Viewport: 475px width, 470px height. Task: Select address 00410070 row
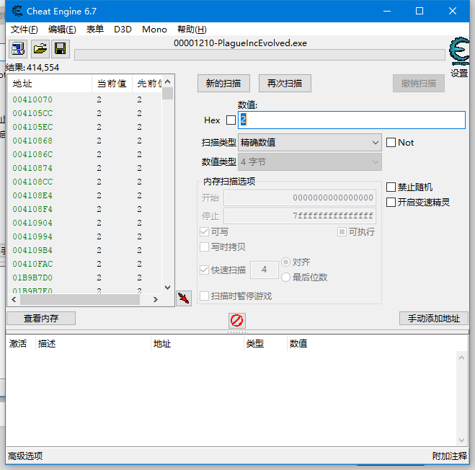(x=85, y=99)
